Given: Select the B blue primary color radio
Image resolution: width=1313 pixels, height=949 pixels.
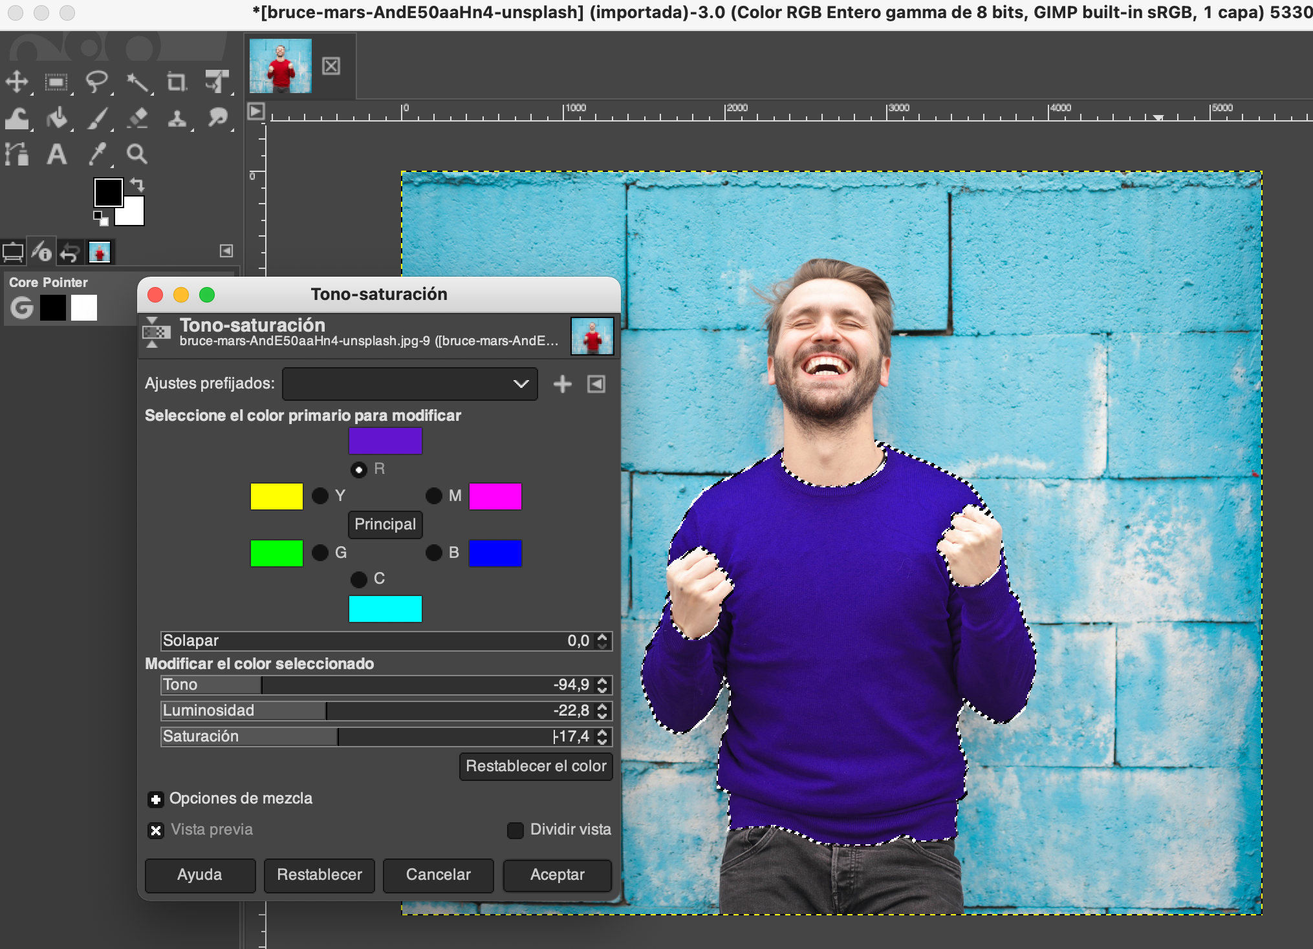Looking at the screenshot, I should (434, 553).
